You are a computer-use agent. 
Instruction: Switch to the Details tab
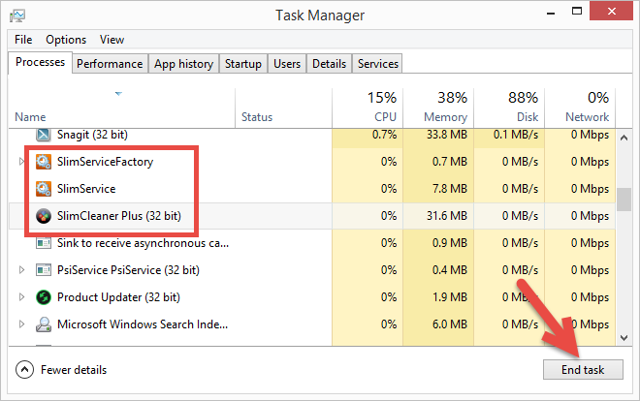coord(329,64)
